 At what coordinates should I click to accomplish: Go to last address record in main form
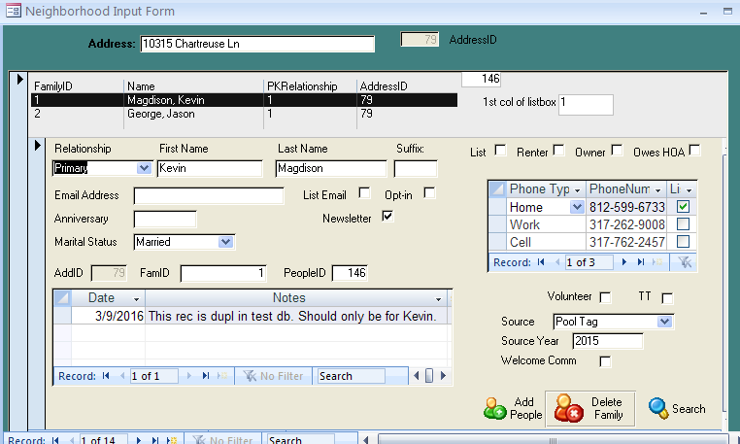(154, 440)
